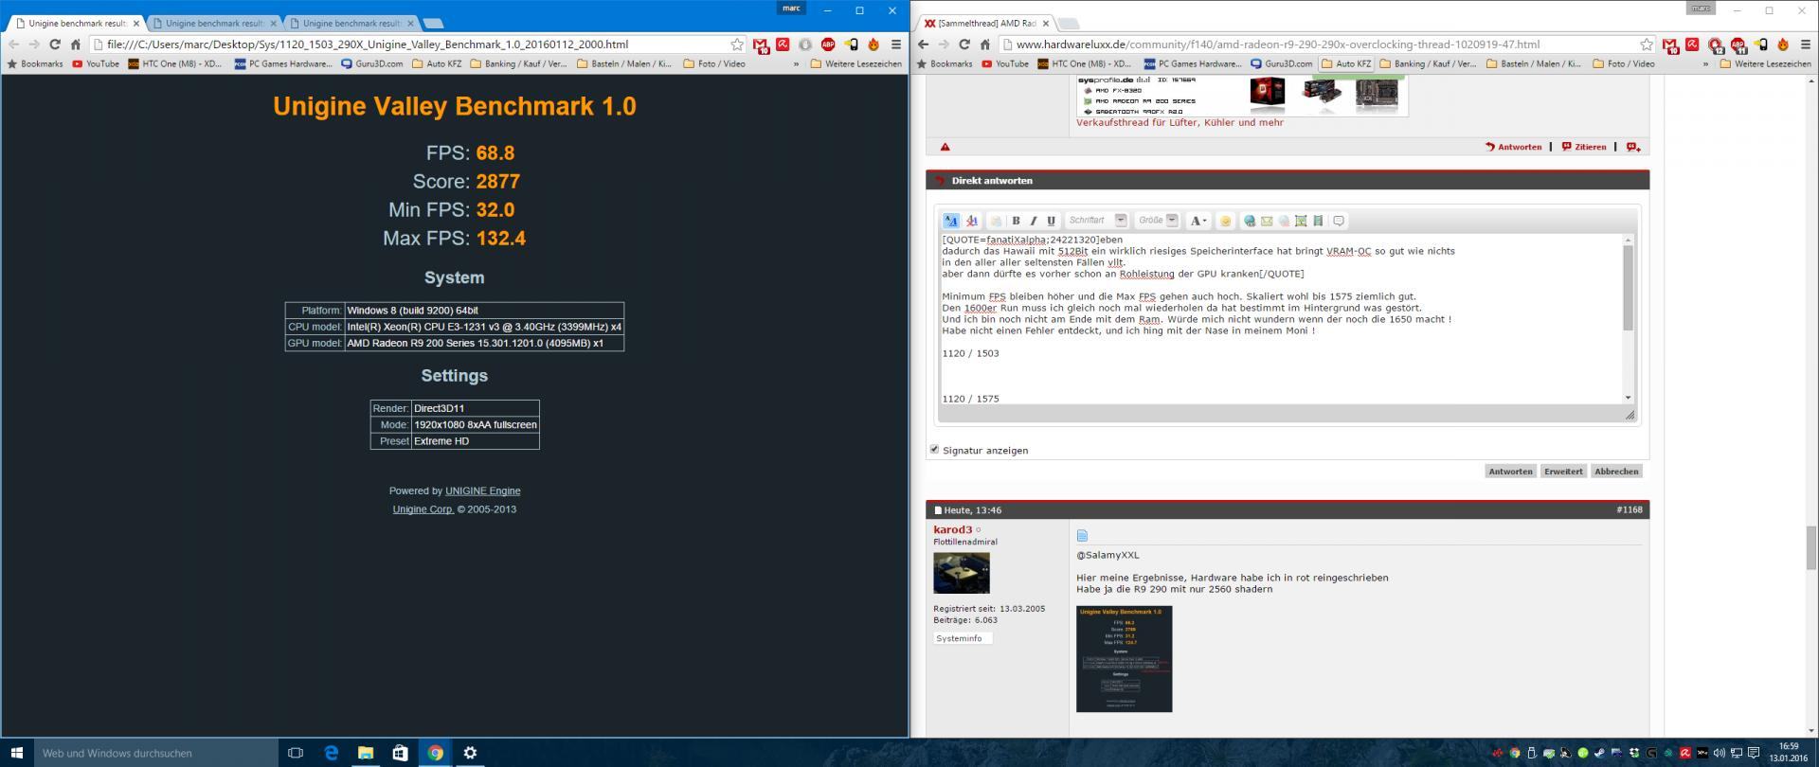
Task: Click the 'Zitieren' link above the editor
Action: [1584, 147]
